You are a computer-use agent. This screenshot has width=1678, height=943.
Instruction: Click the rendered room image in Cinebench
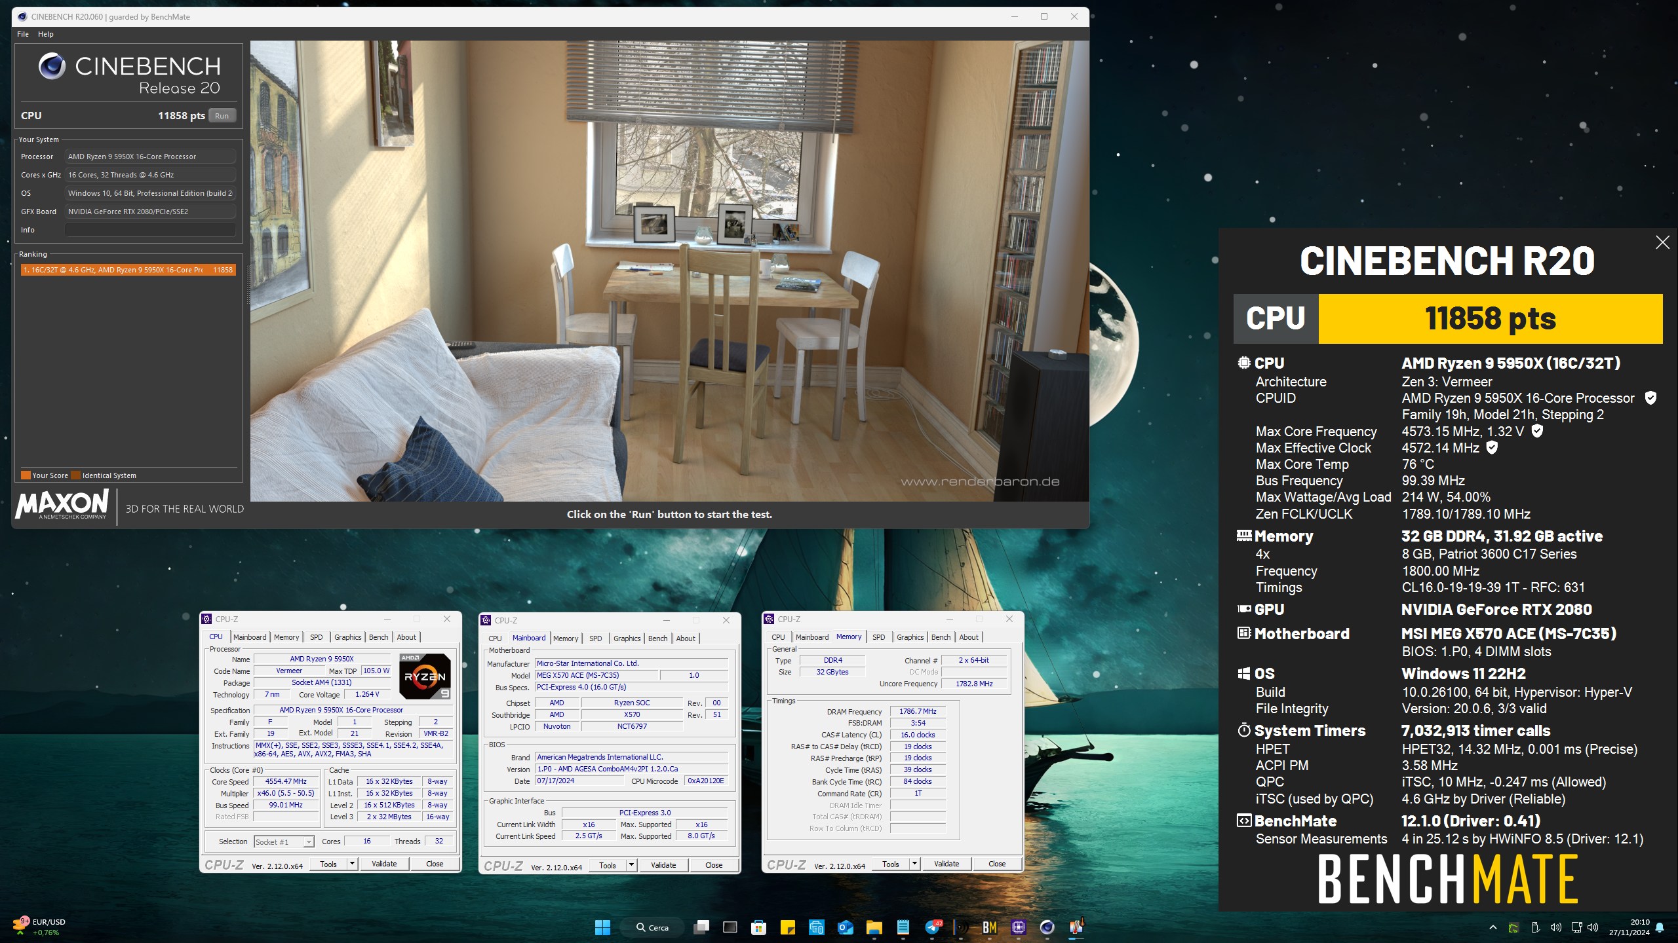coord(669,271)
